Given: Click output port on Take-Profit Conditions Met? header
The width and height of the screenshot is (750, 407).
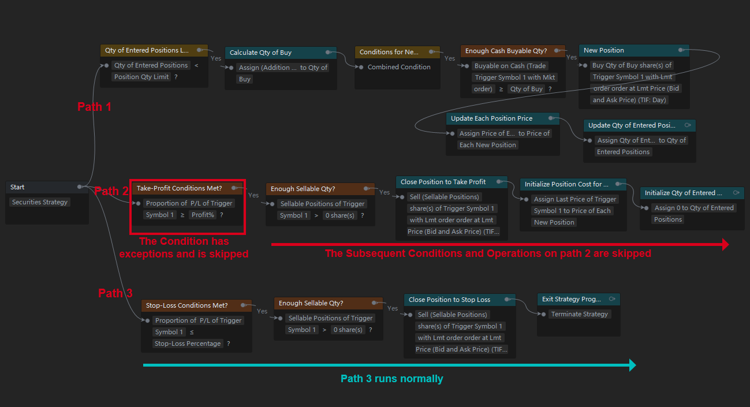Looking at the screenshot, I should (234, 188).
